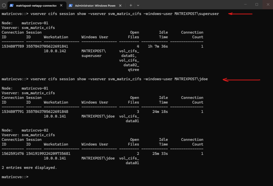Click PowerShell icon on the Administrator tab

71,5
